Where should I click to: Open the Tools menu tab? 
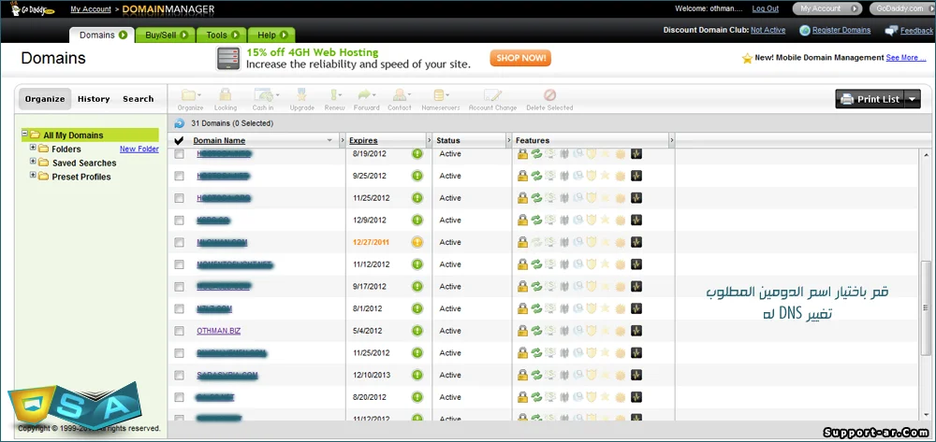click(221, 36)
